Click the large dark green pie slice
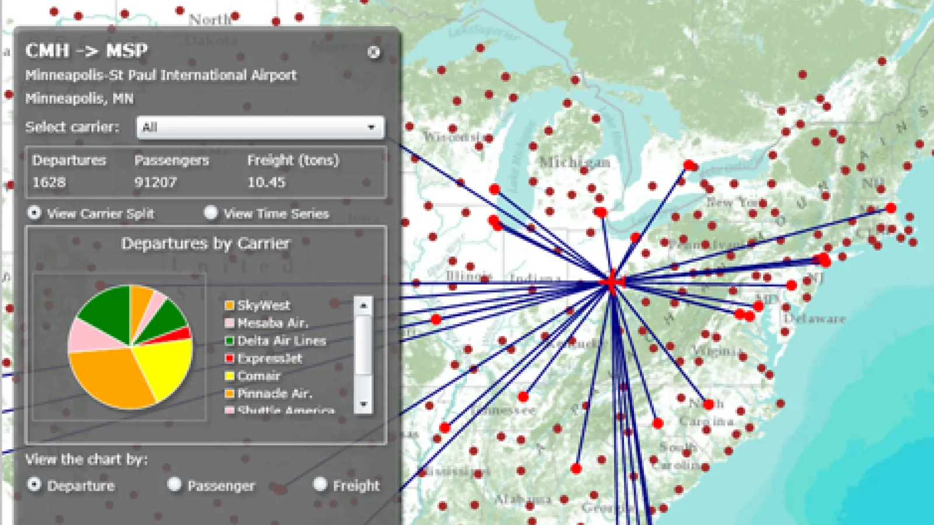This screenshot has height=525, width=934. point(108,313)
